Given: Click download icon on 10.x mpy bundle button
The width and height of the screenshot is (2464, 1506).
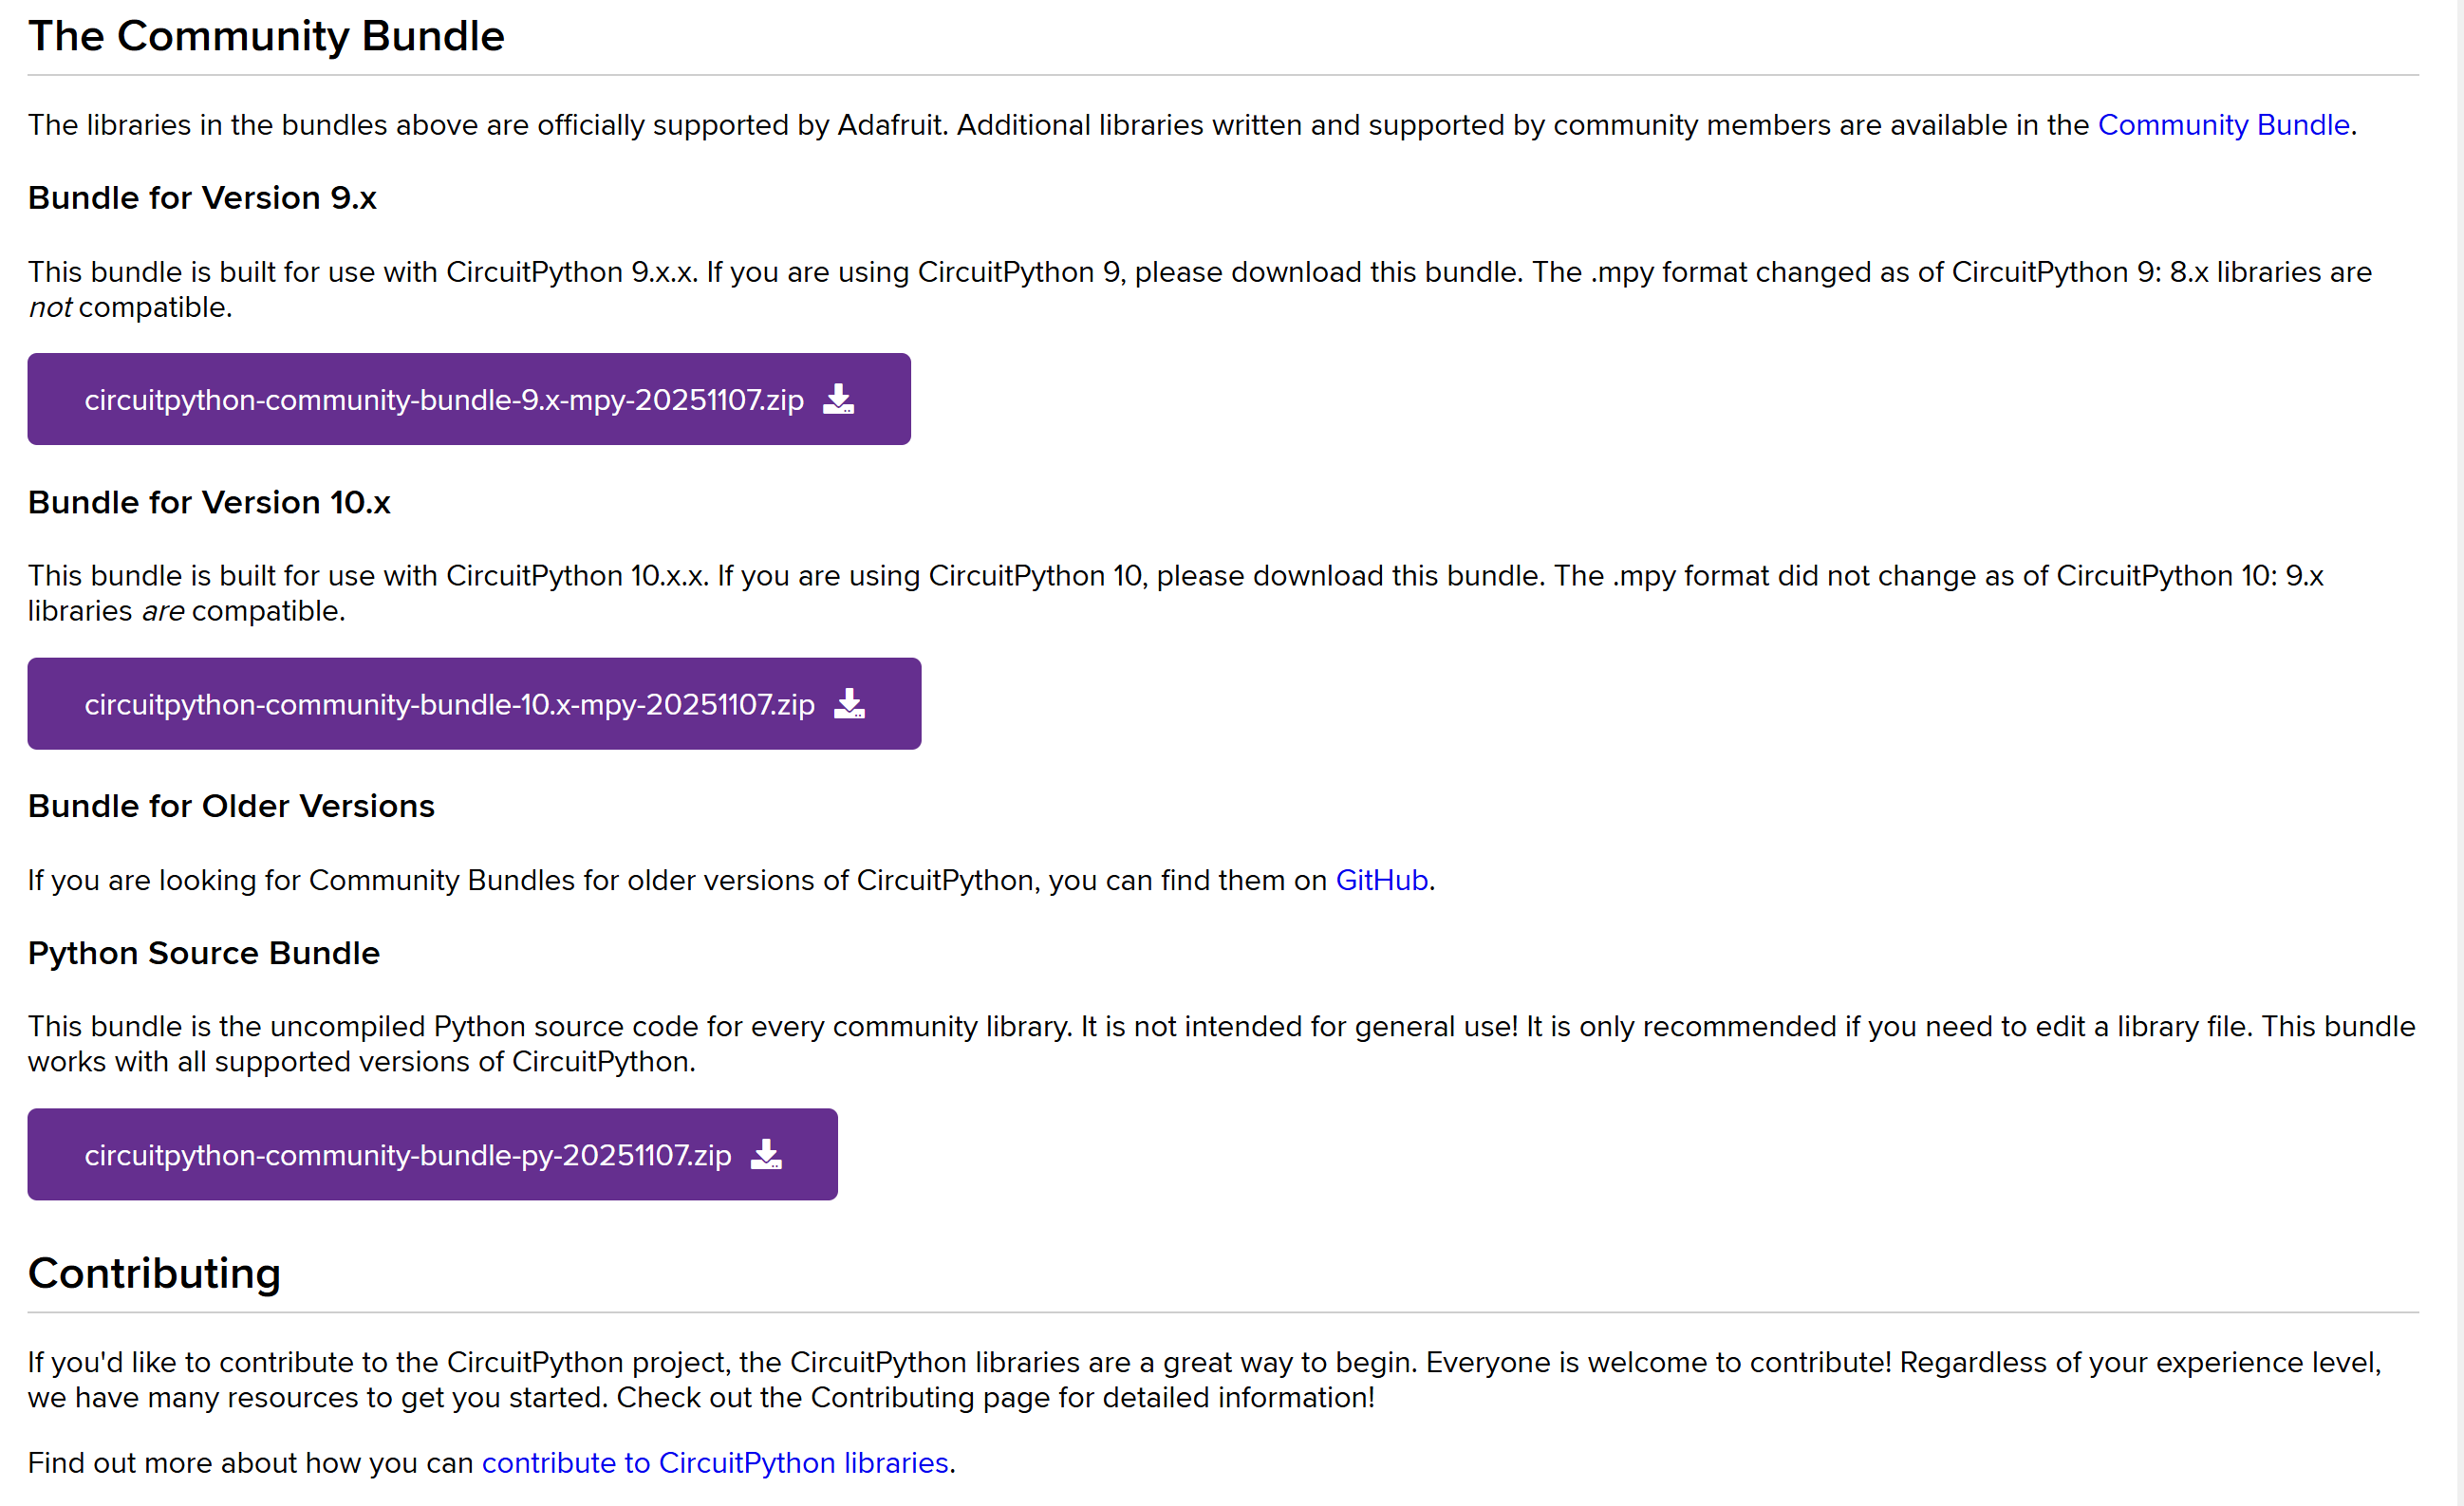Looking at the screenshot, I should (849, 704).
